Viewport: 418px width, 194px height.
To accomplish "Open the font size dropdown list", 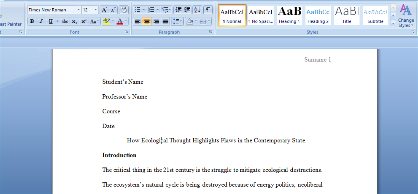I will [x=96, y=10].
